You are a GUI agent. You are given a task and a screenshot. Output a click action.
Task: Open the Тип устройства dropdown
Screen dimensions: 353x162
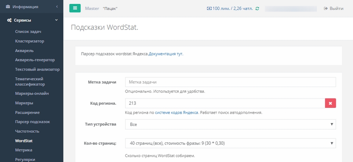click(x=231, y=124)
